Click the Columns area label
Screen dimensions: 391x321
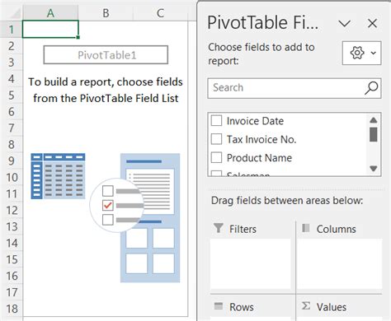click(x=336, y=229)
